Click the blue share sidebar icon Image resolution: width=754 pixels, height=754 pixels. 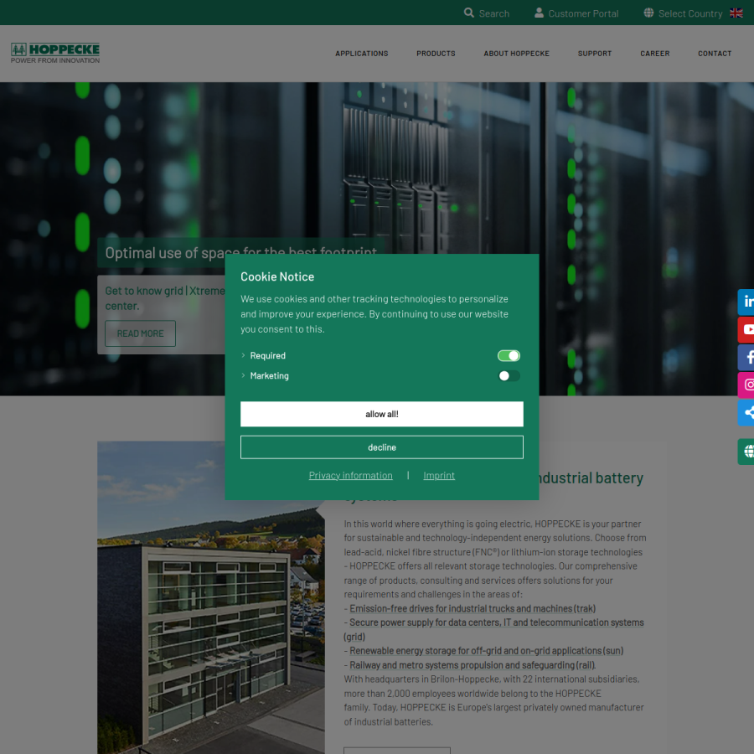[746, 412]
